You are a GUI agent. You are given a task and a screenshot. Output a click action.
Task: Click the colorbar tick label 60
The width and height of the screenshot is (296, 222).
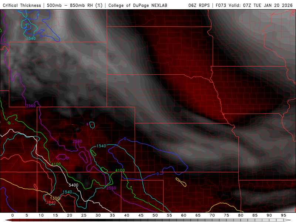tap(184, 215)
